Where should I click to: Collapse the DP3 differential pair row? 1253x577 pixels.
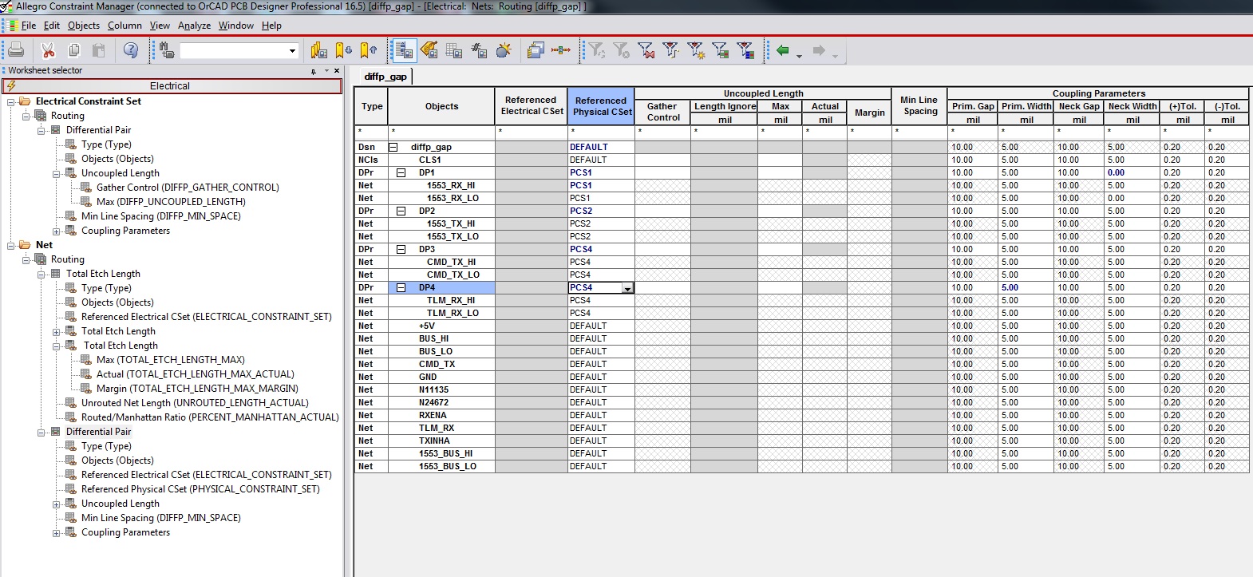(x=401, y=249)
